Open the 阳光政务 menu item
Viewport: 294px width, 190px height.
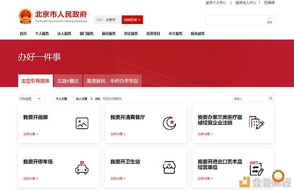click(197, 33)
